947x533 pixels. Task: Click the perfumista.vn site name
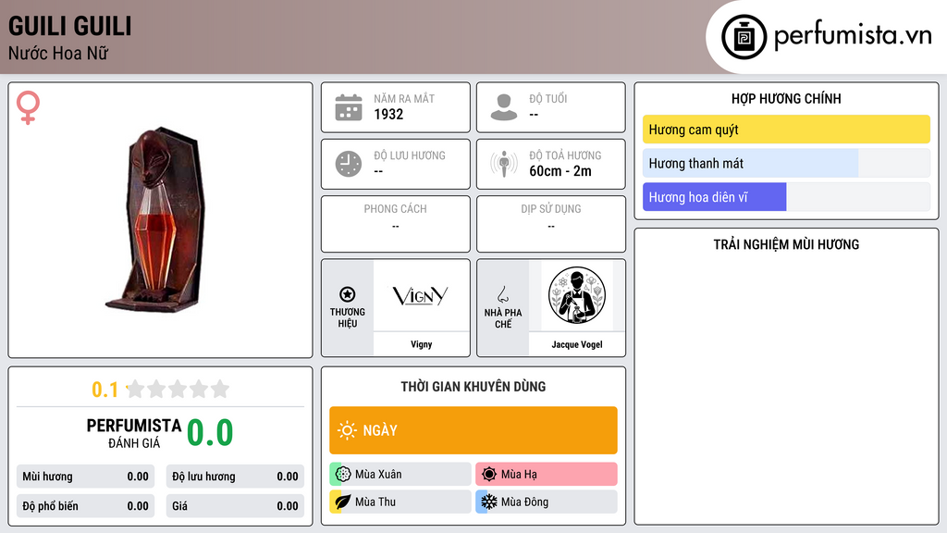(x=853, y=36)
